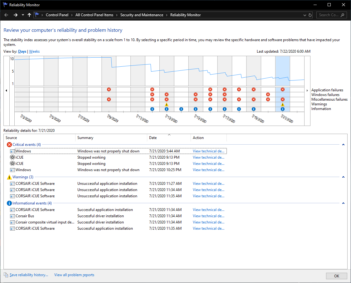Open View all problem reports link

coord(74,275)
